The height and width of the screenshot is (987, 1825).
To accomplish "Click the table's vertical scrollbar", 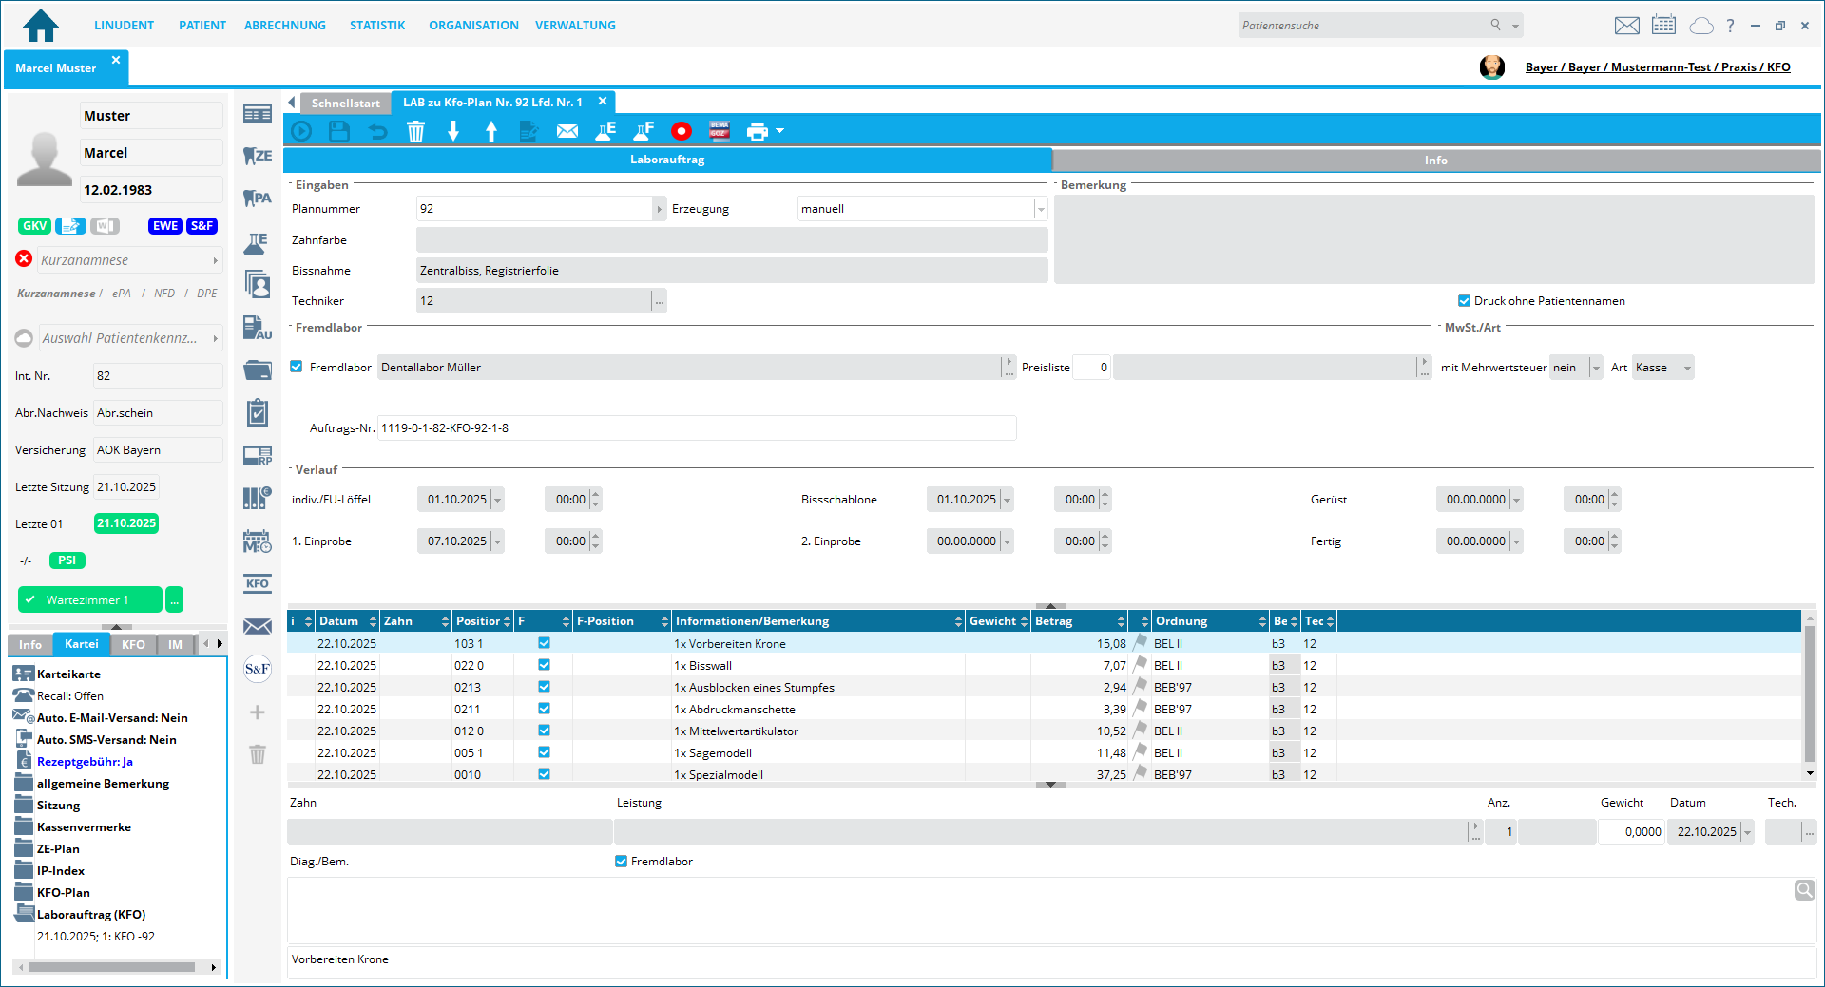I will (1809, 693).
